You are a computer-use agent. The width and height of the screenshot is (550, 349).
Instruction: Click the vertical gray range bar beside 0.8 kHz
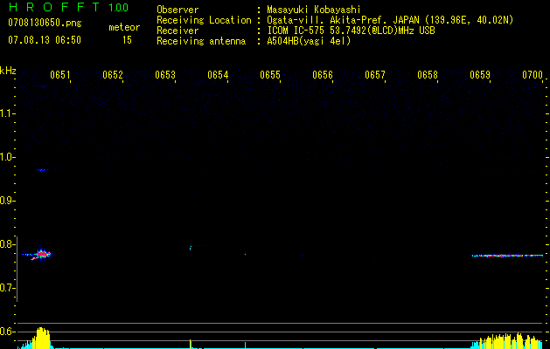pos(17,269)
